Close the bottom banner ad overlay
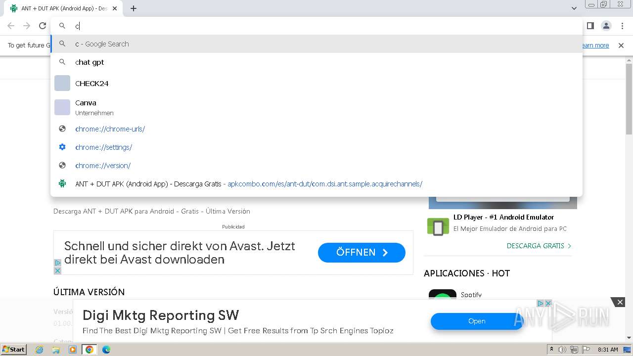633x356 pixels. [x=620, y=302]
